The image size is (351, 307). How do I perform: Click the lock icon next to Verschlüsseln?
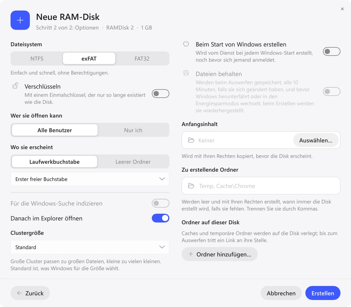(15, 86)
